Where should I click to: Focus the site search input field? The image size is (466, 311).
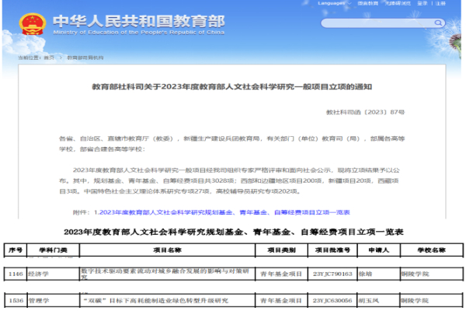point(382,23)
